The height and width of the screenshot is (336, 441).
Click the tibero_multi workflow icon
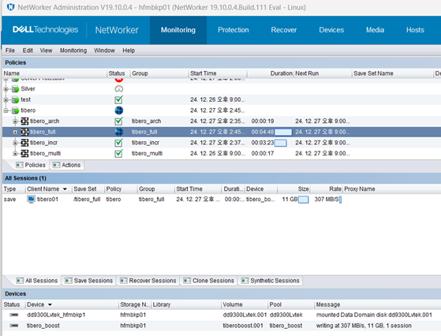24,153
